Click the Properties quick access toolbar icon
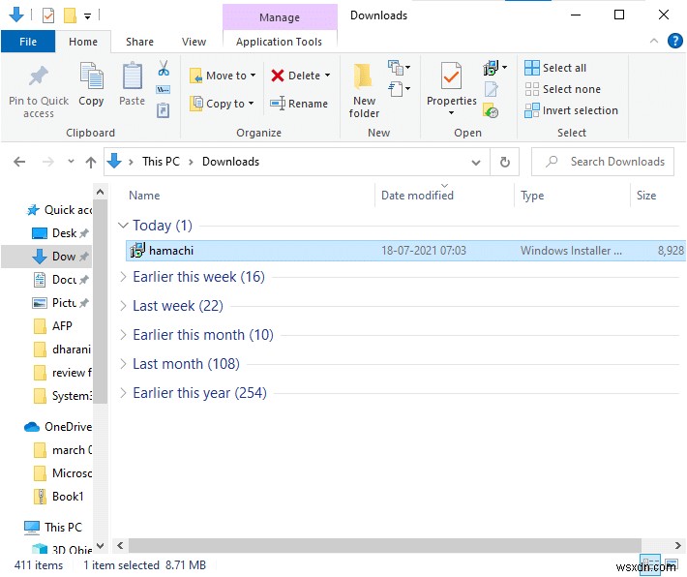This screenshot has width=687, height=577. coord(48,15)
